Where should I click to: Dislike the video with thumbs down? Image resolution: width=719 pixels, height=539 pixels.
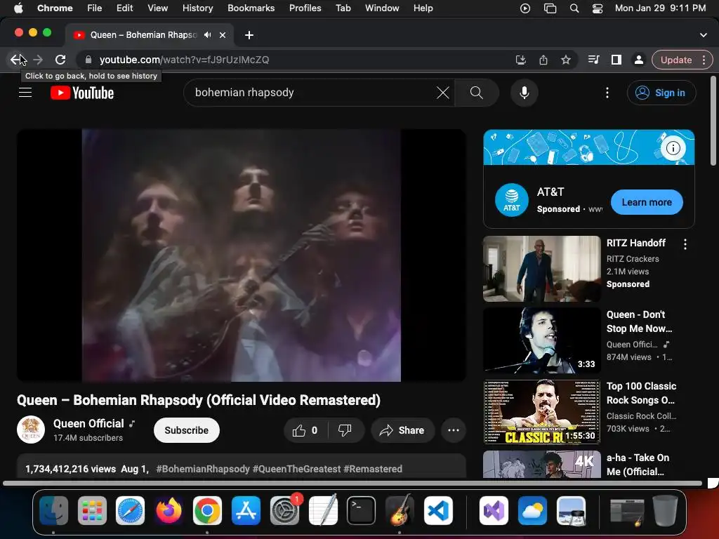345,430
